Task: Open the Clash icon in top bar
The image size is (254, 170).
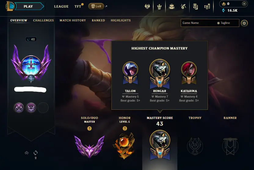Action: (147, 6)
